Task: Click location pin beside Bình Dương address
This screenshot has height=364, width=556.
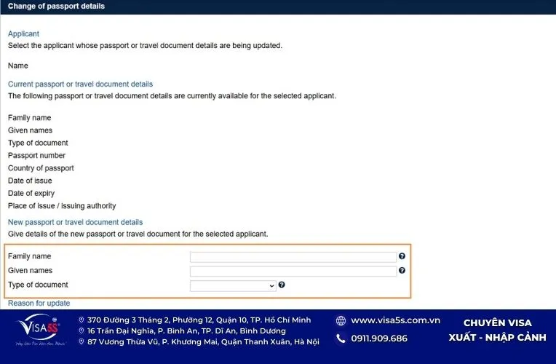Action: 82,331
